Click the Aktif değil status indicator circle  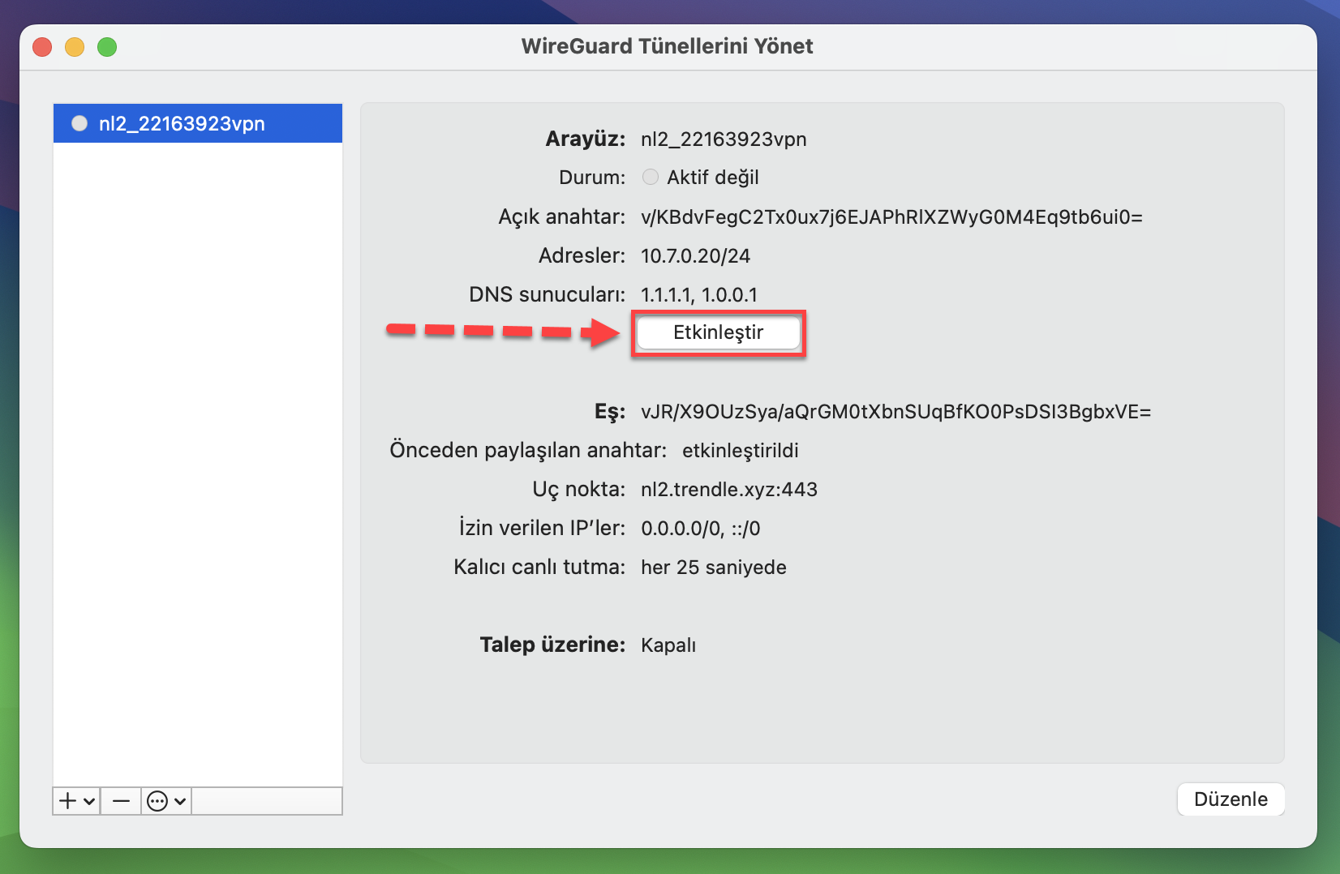pos(650,177)
